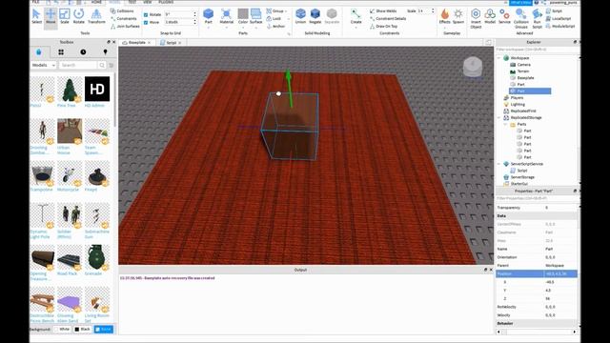Insert a Script from Advanced group

click(x=554, y=10)
